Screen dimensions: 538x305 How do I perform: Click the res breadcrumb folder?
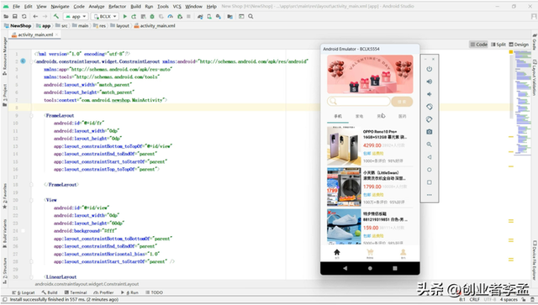tap(100, 26)
